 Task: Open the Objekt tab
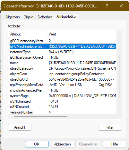tap(29, 17)
